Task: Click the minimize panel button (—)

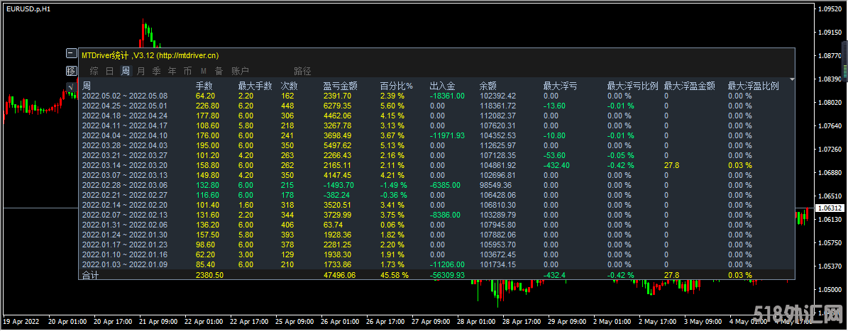Action: pos(71,54)
